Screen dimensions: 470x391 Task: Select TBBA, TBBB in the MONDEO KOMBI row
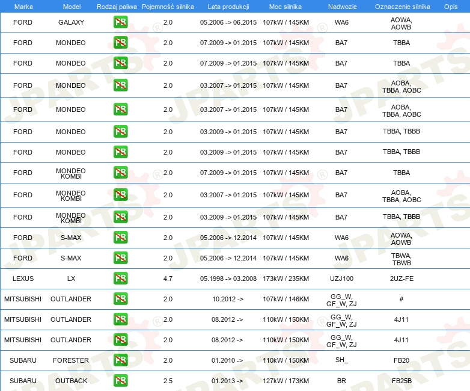point(401,217)
